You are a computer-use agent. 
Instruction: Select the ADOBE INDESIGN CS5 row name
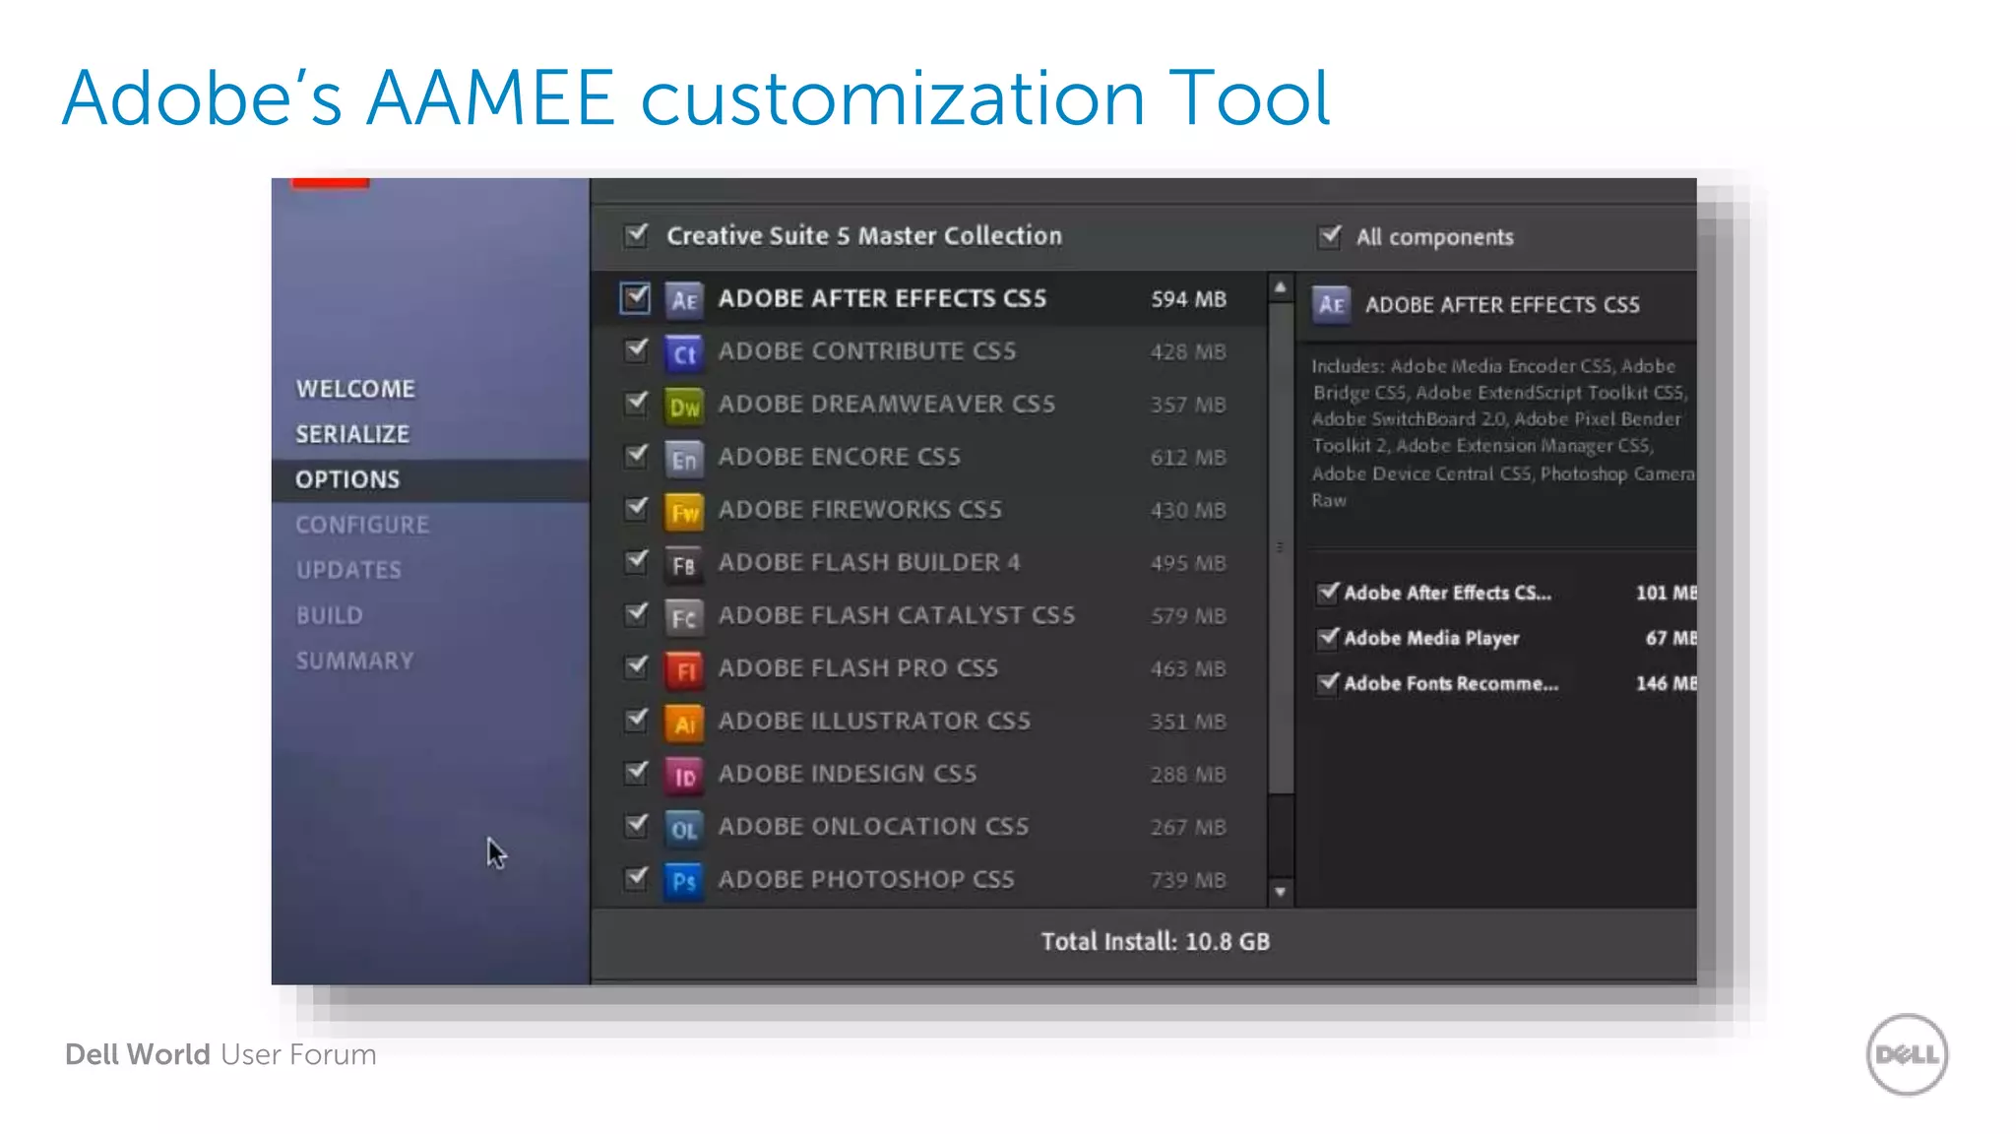coord(848,774)
